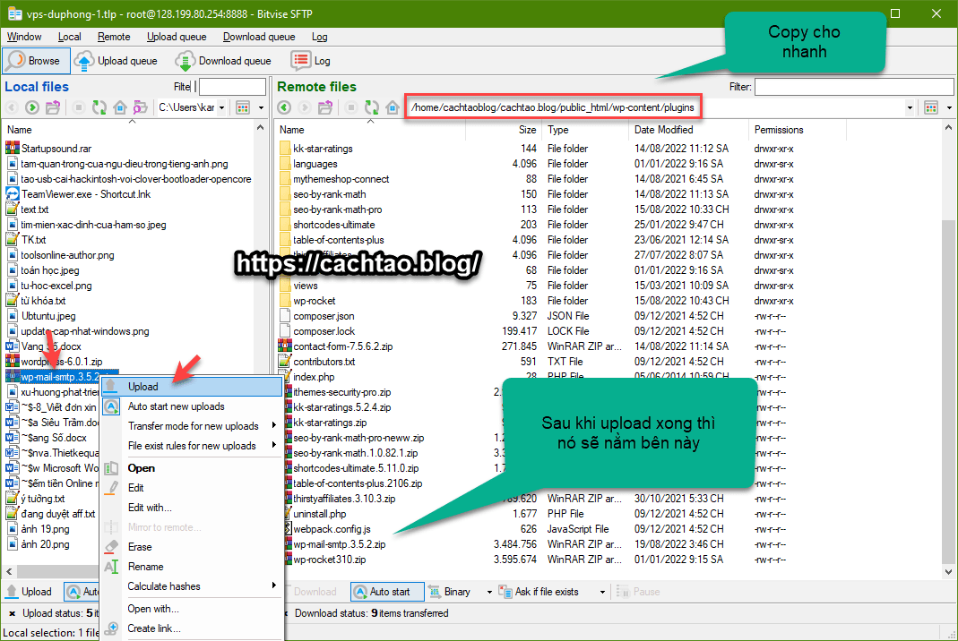This screenshot has width=958, height=641.
Task: Go back in Local files pane
Action: (12, 107)
